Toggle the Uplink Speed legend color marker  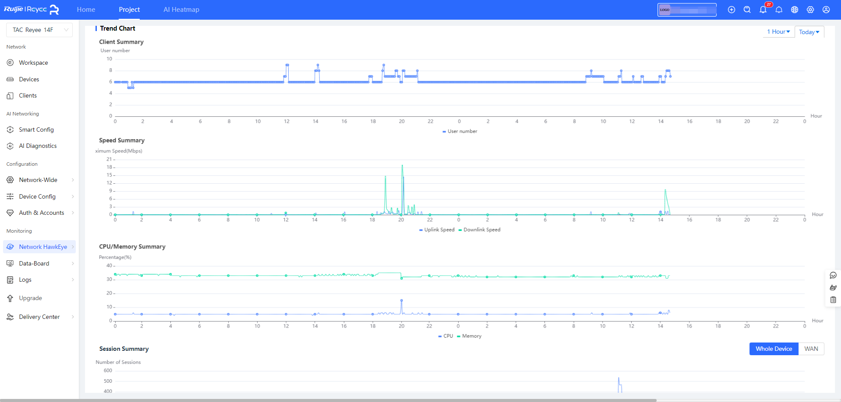[421, 230]
